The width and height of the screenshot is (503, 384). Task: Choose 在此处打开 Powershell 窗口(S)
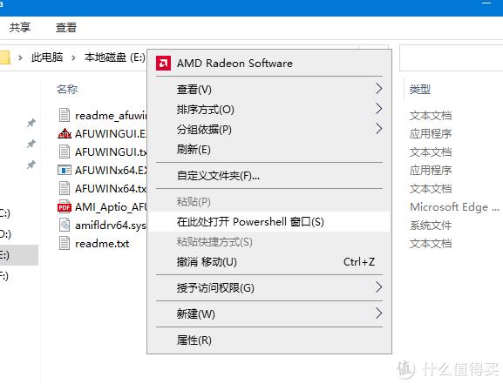tap(269, 222)
